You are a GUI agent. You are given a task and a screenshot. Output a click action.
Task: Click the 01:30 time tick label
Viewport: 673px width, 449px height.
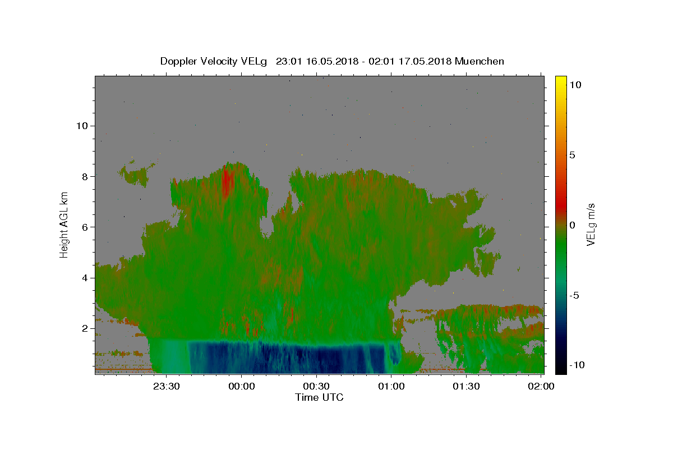(466, 386)
